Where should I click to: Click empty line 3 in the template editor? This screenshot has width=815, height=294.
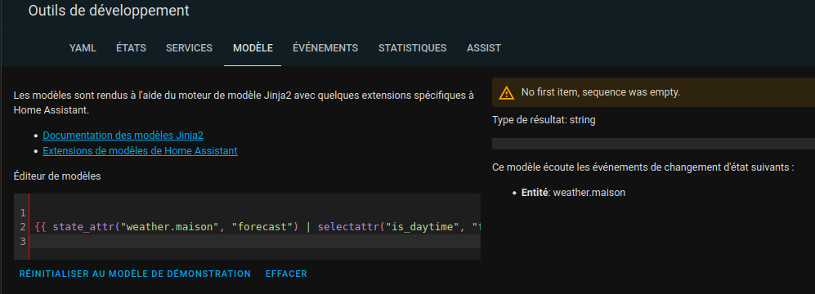256,241
